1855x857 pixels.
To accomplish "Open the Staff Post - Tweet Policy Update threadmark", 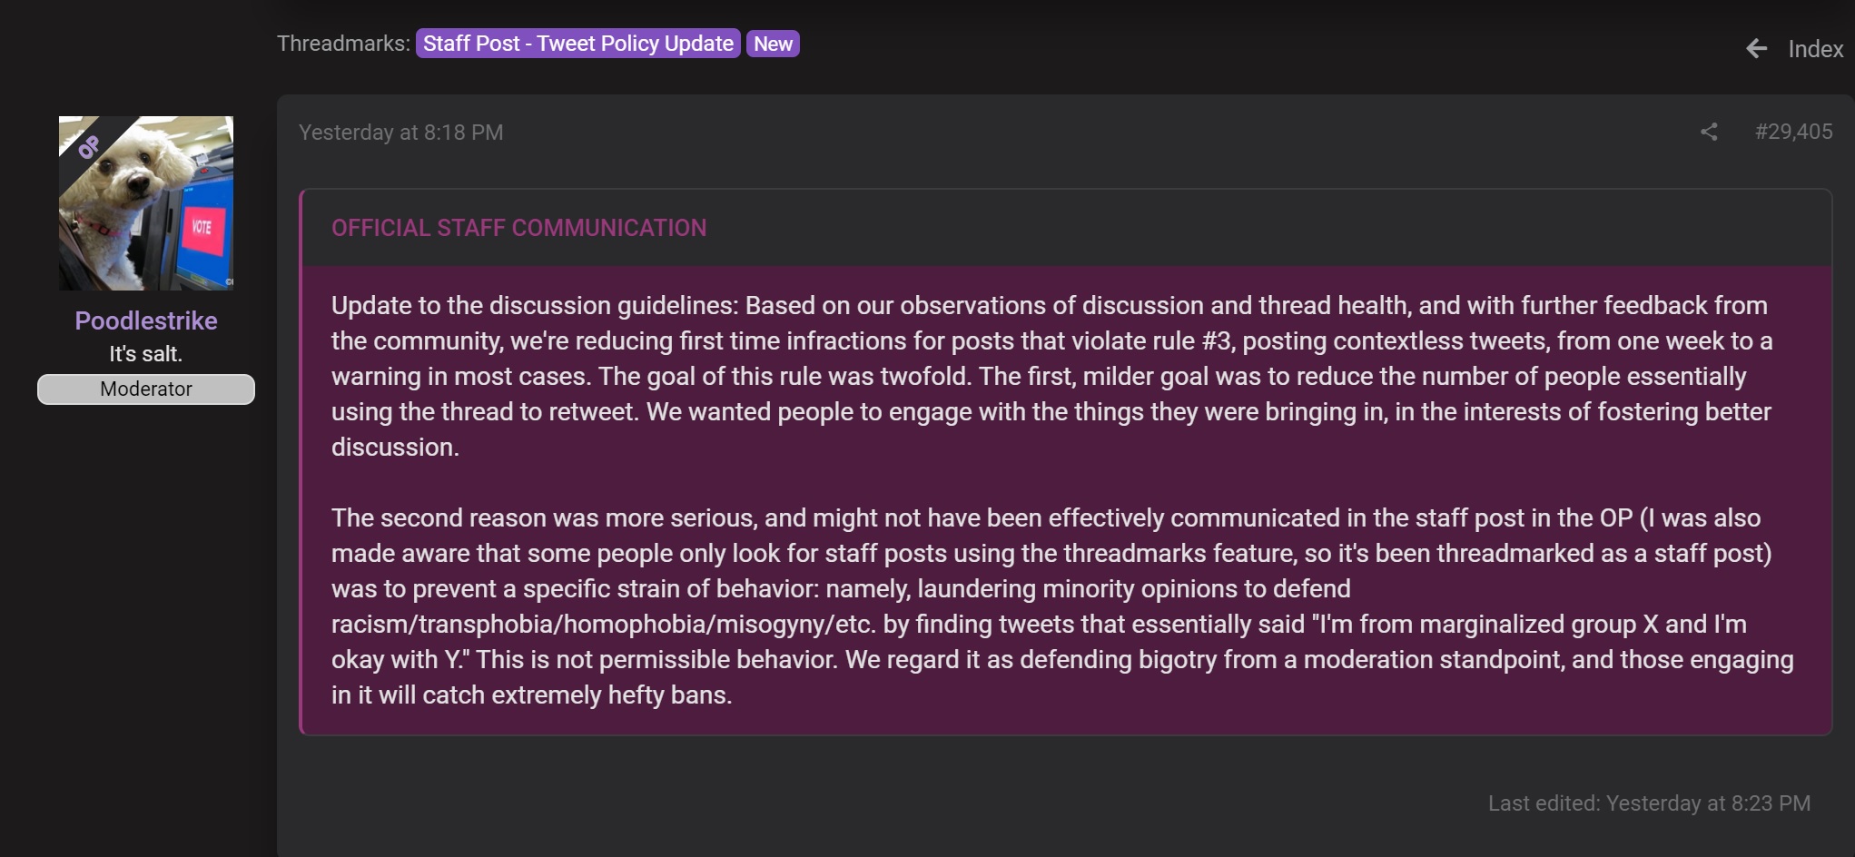I will click(578, 44).
